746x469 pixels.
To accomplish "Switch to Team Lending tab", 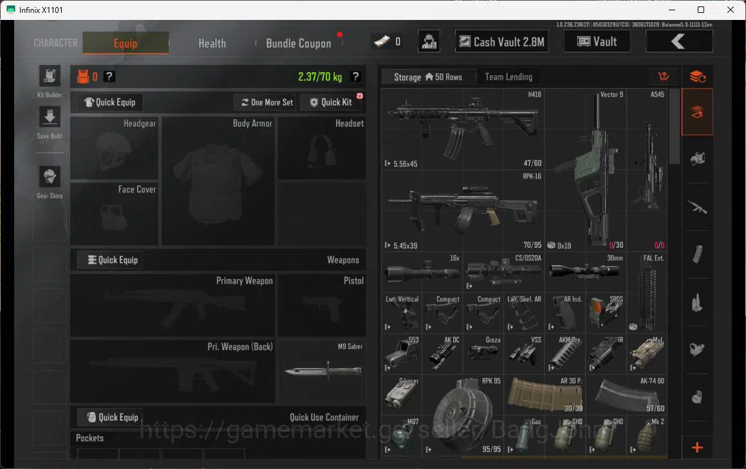I will click(x=508, y=77).
